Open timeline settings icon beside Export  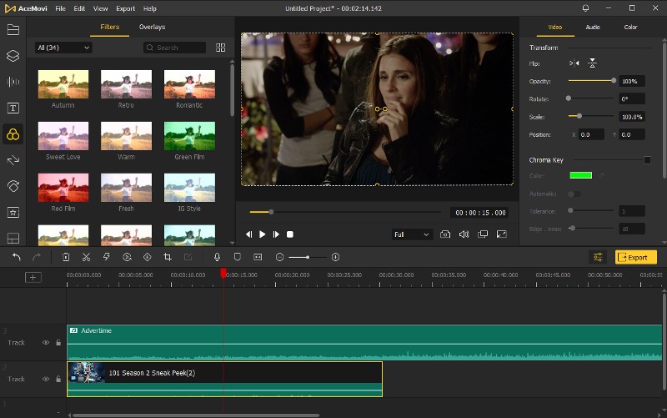(598, 257)
